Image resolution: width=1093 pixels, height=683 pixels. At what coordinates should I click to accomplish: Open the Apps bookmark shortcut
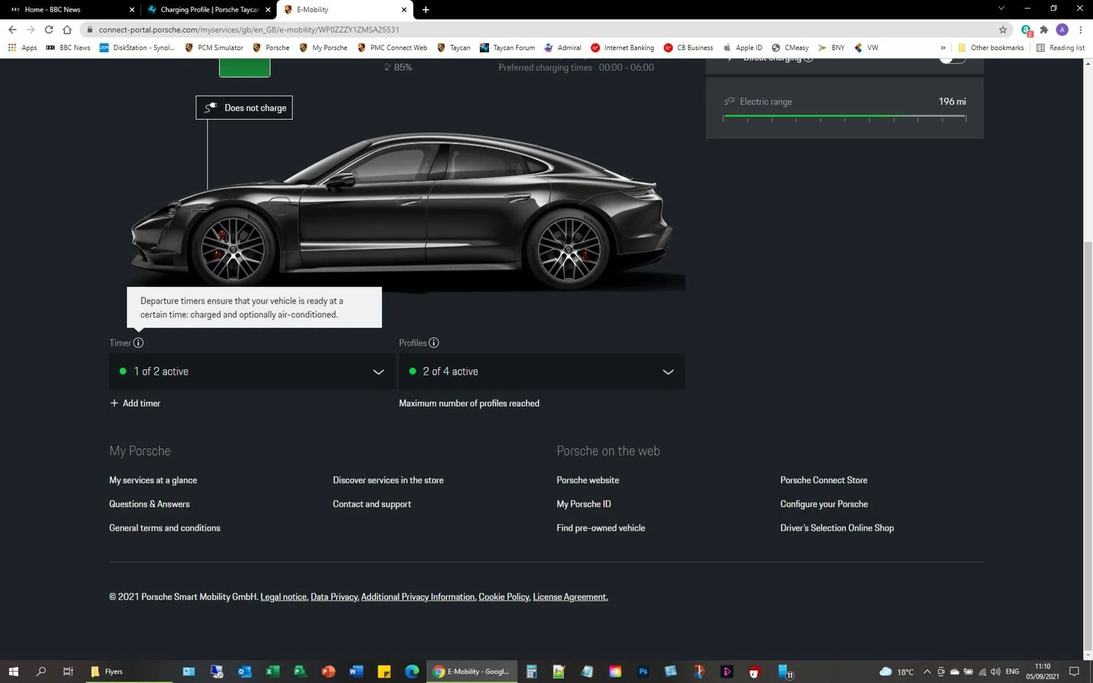pyautogui.click(x=23, y=48)
